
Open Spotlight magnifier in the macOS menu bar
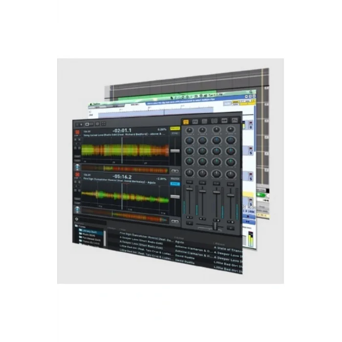point(251,92)
